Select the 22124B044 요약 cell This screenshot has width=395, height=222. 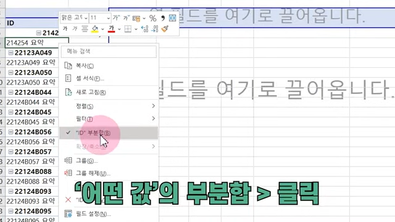point(32,102)
